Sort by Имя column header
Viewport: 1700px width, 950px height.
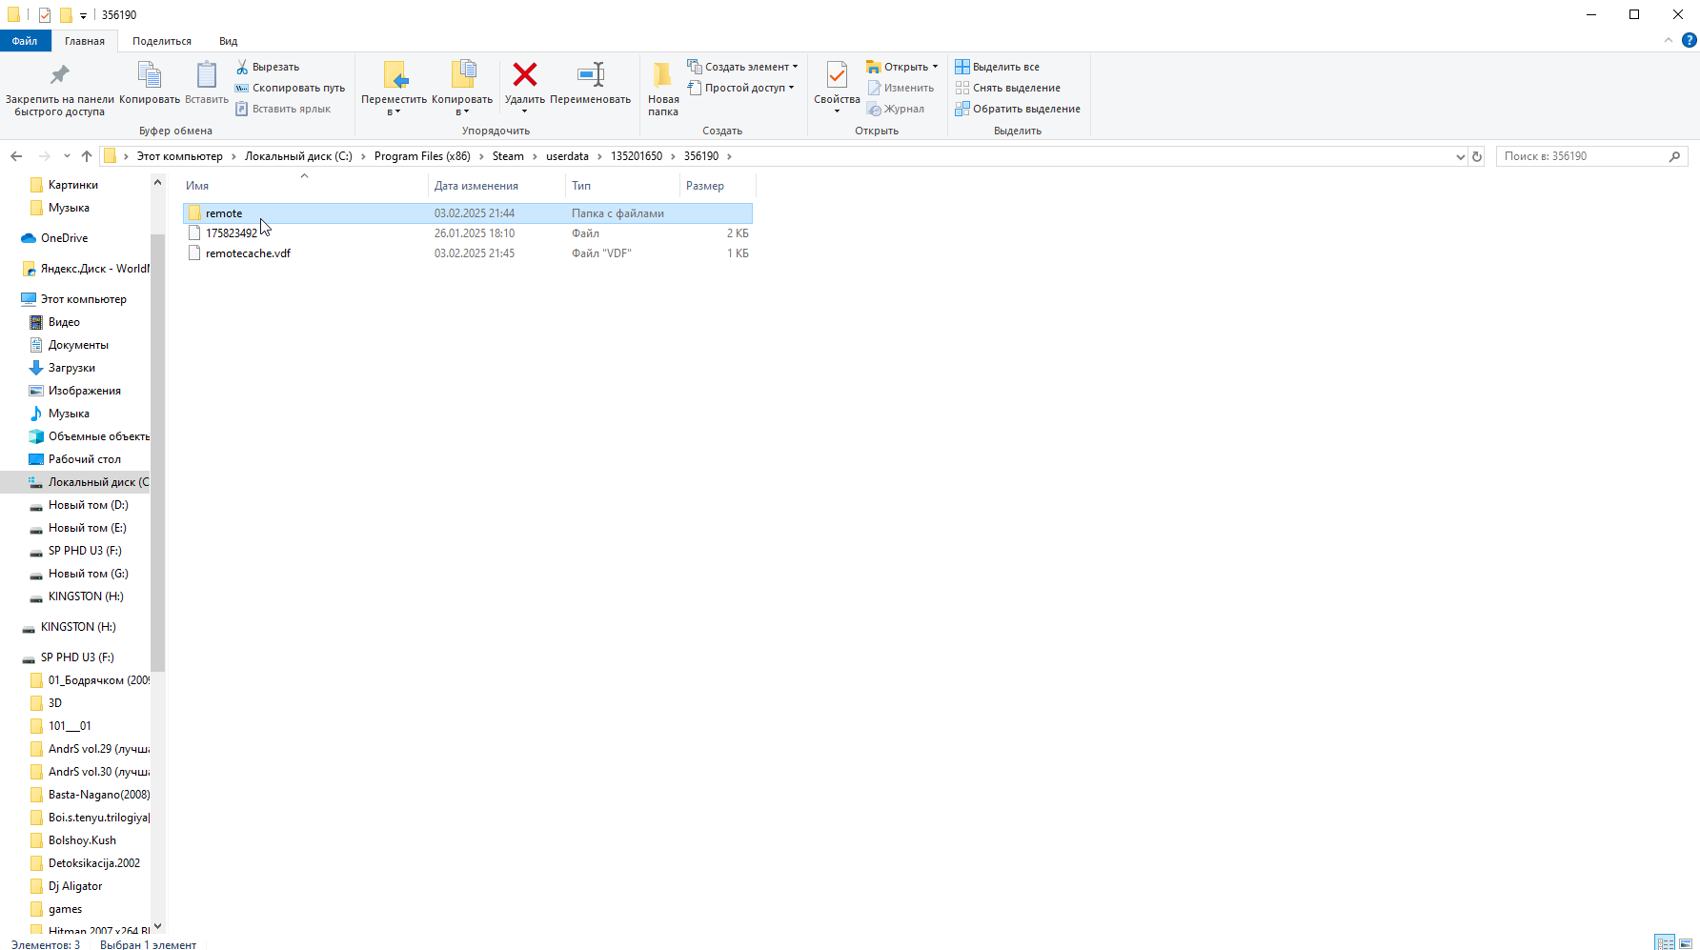pos(304,186)
